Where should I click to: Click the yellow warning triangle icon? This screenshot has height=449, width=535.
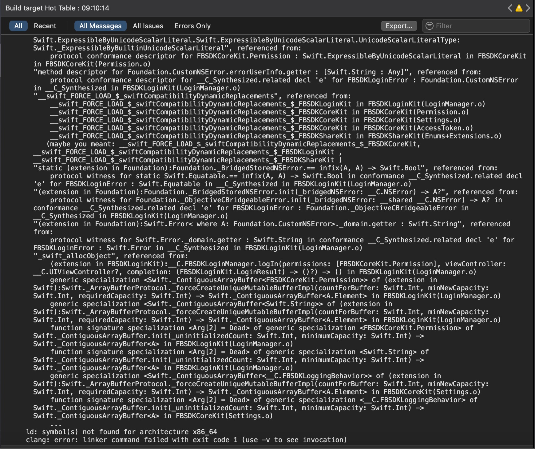[519, 8]
